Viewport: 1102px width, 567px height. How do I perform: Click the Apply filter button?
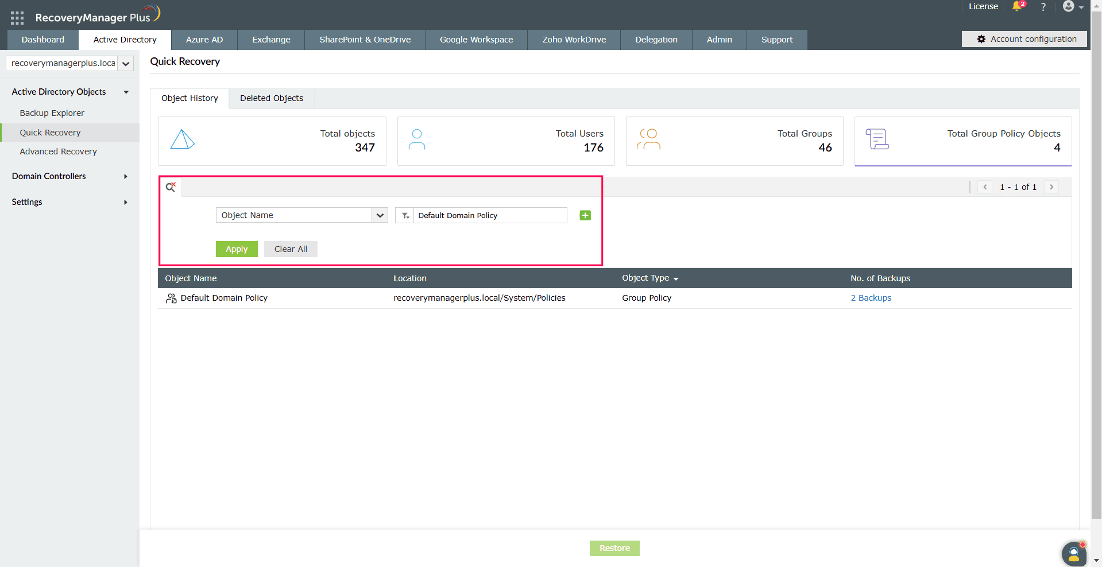tap(237, 249)
